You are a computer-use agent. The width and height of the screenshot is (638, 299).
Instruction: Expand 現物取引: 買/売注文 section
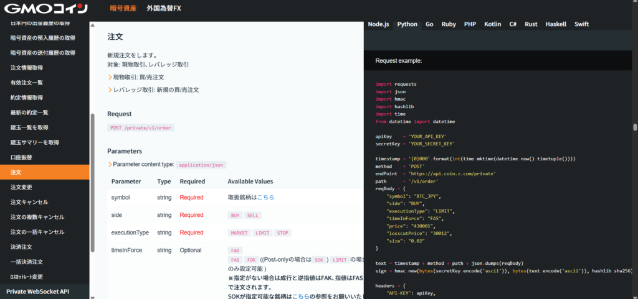pyautogui.click(x=136, y=77)
